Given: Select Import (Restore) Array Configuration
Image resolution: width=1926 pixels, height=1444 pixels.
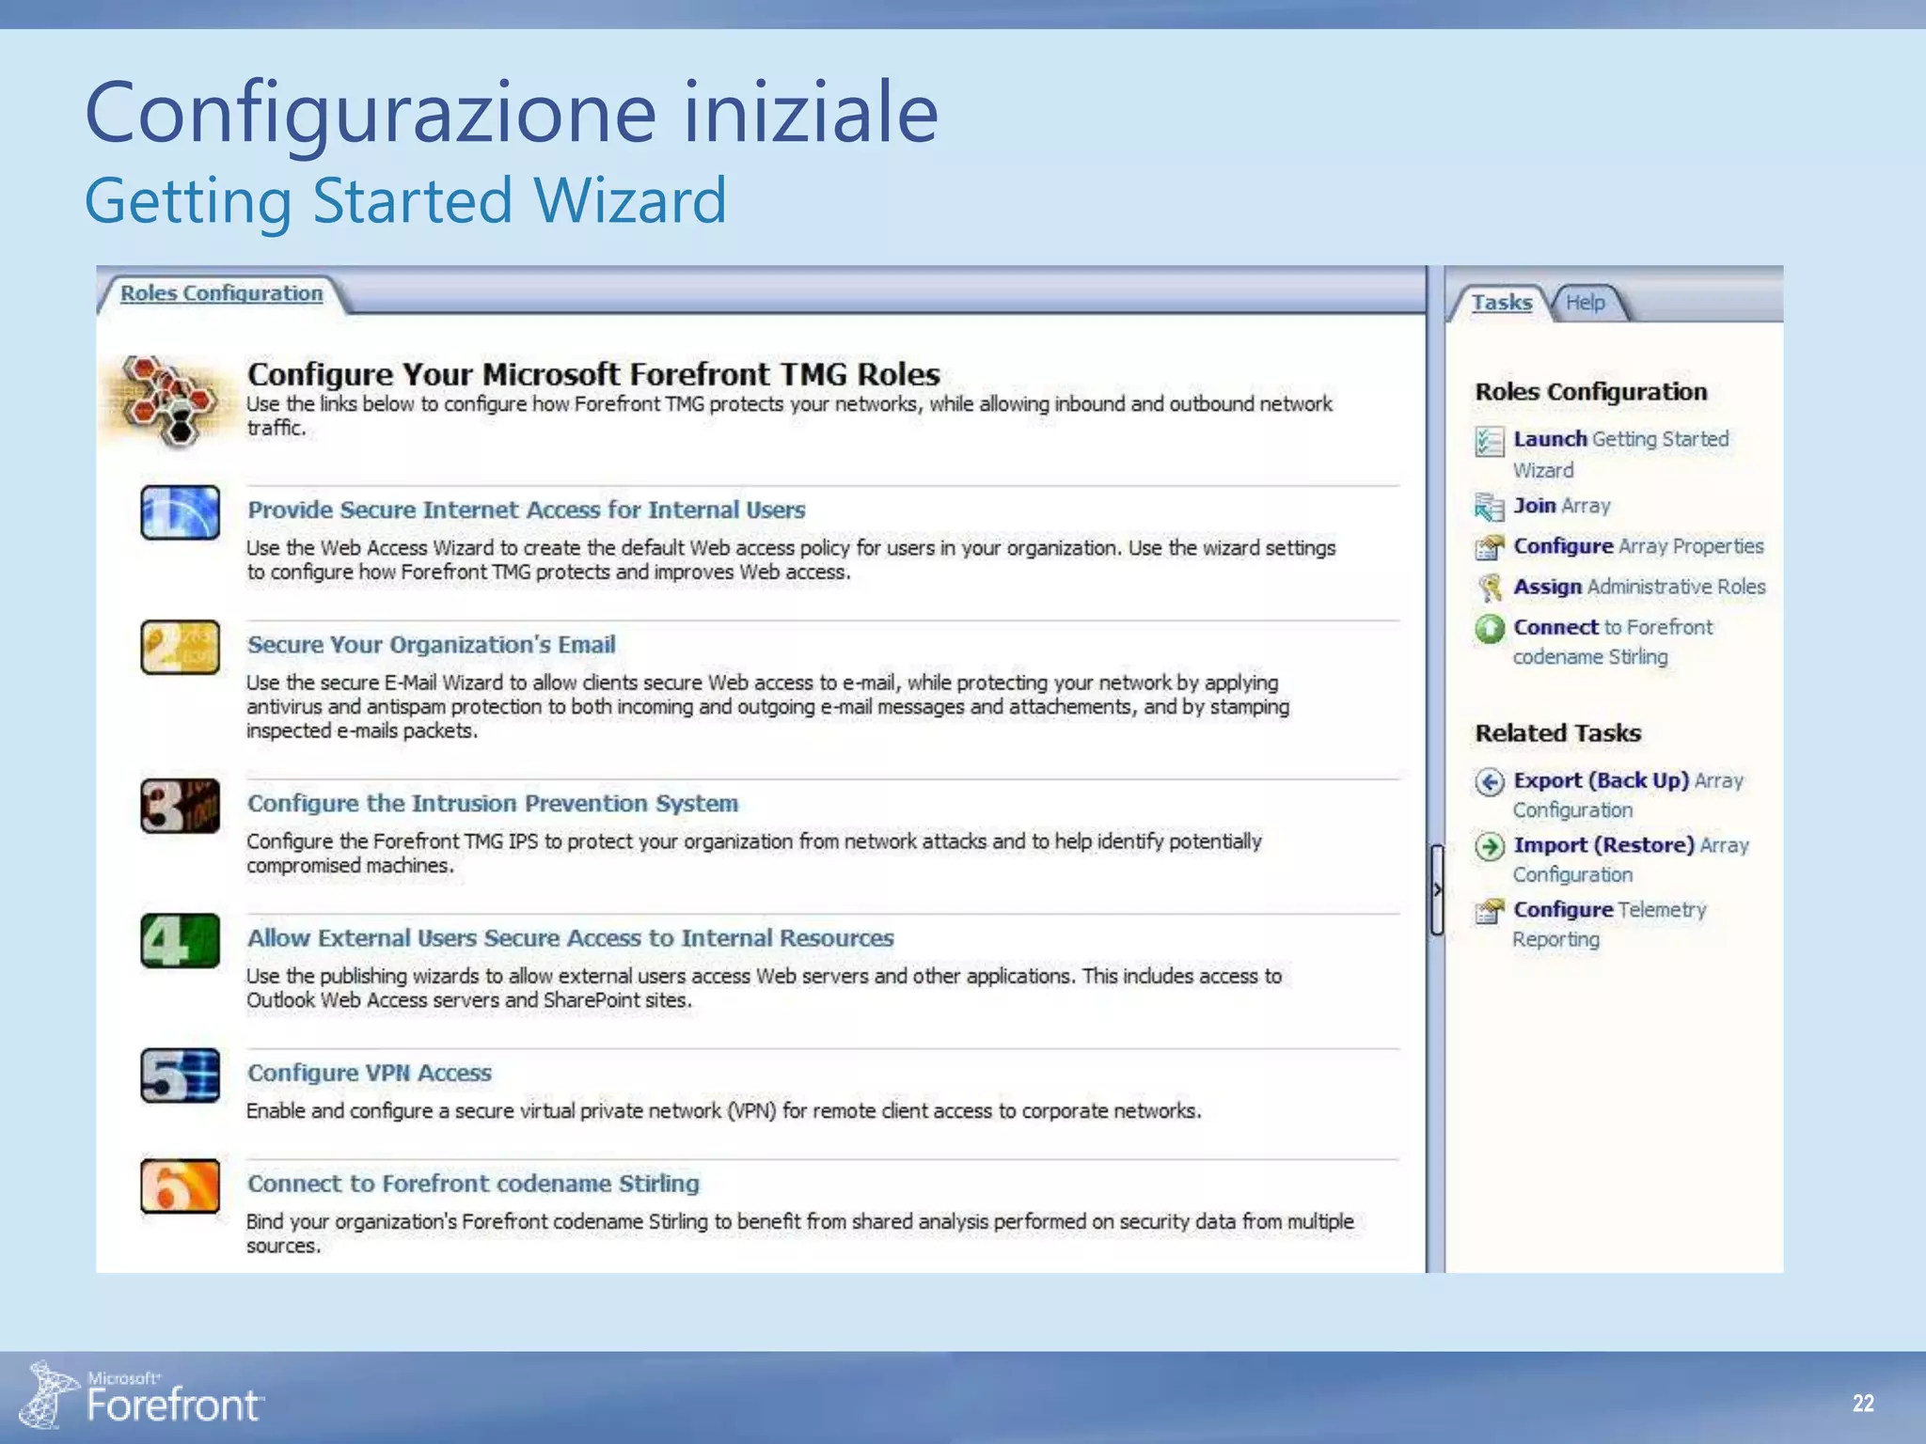Looking at the screenshot, I should pyautogui.click(x=1631, y=859).
